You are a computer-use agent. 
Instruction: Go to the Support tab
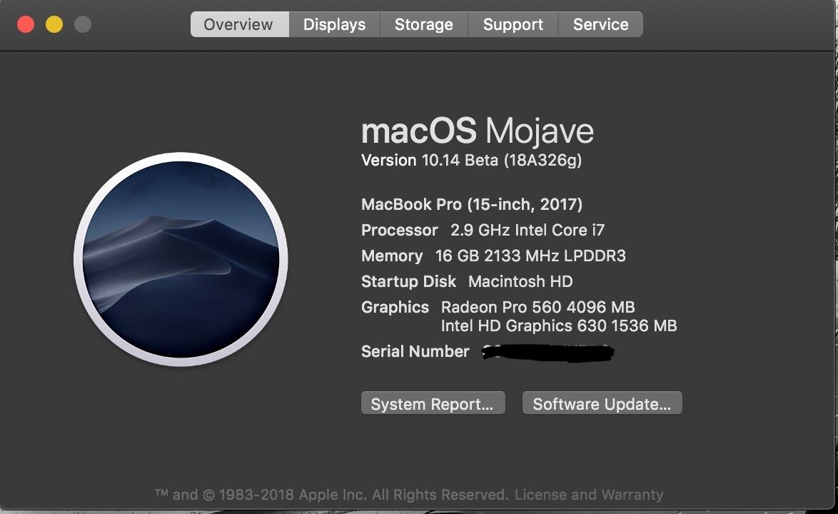point(513,24)
